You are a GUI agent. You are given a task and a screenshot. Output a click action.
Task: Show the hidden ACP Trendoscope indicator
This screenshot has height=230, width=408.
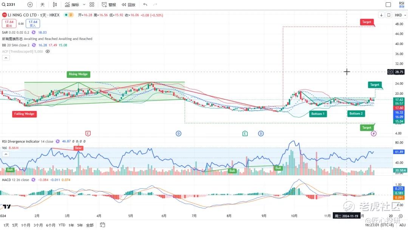click(x=48, y=51)
